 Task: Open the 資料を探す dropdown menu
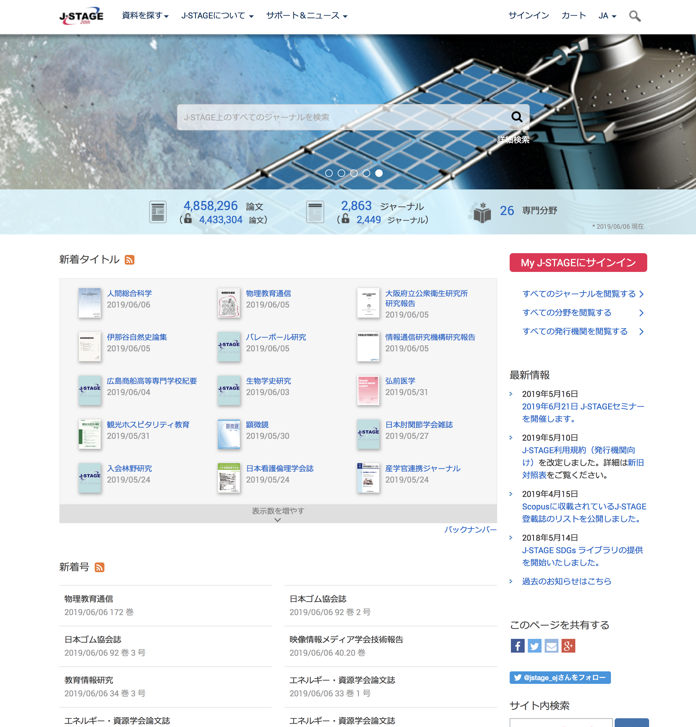click(x=145, y=16)
